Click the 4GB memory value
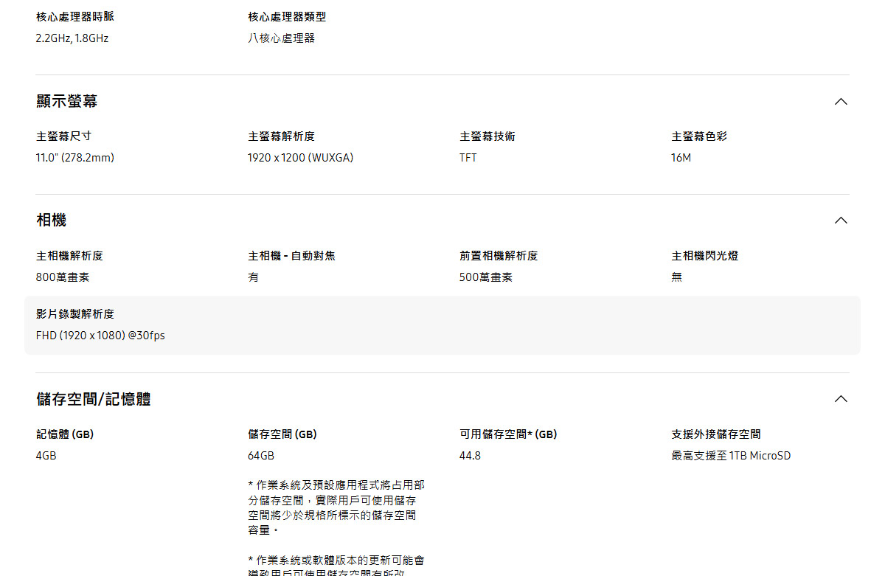 [x=46, y=456]
